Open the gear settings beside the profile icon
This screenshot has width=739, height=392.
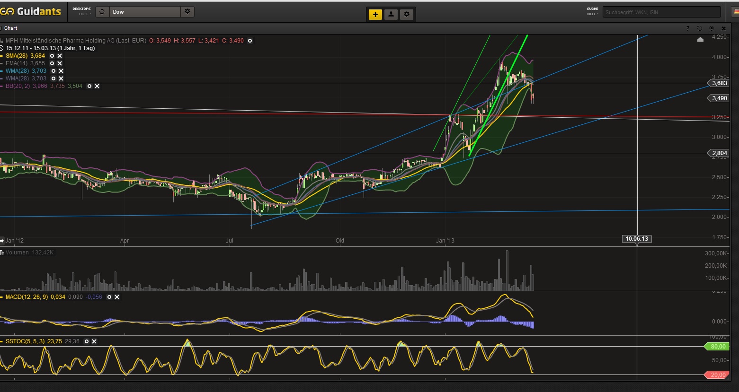(407, 14)
